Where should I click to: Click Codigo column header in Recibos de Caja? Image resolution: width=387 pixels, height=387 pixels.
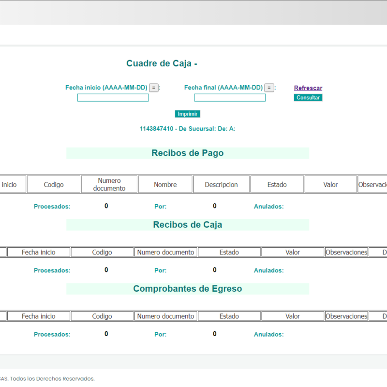pyautogui.click(x=102, y=252)
